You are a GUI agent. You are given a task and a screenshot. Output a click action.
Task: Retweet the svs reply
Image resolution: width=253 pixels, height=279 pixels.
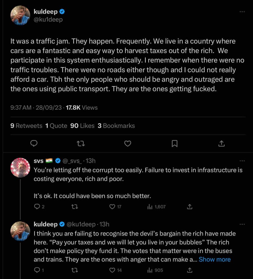pos(75,207)
